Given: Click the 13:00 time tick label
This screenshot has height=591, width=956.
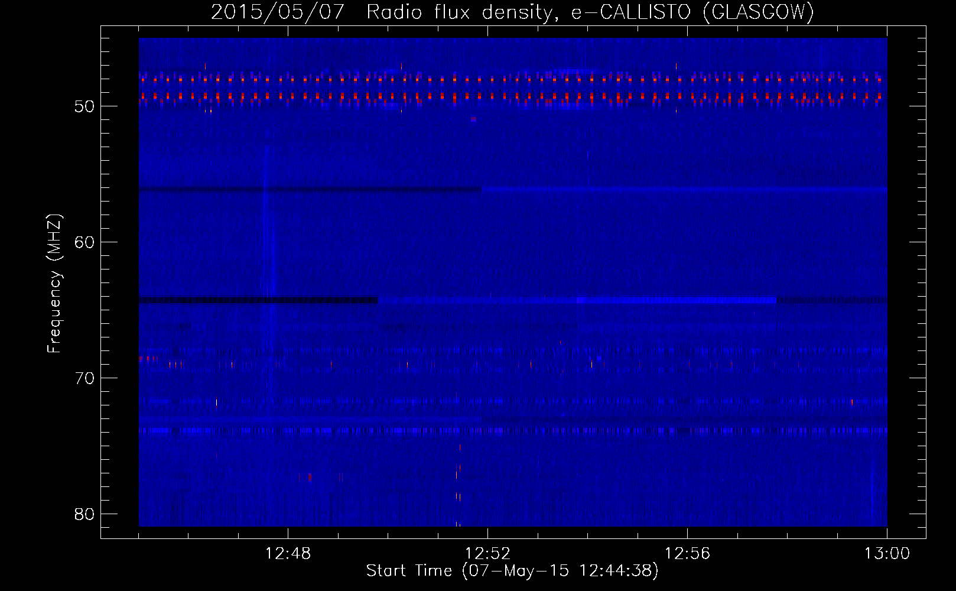Looking at the screenshot, I should (887, 554).
